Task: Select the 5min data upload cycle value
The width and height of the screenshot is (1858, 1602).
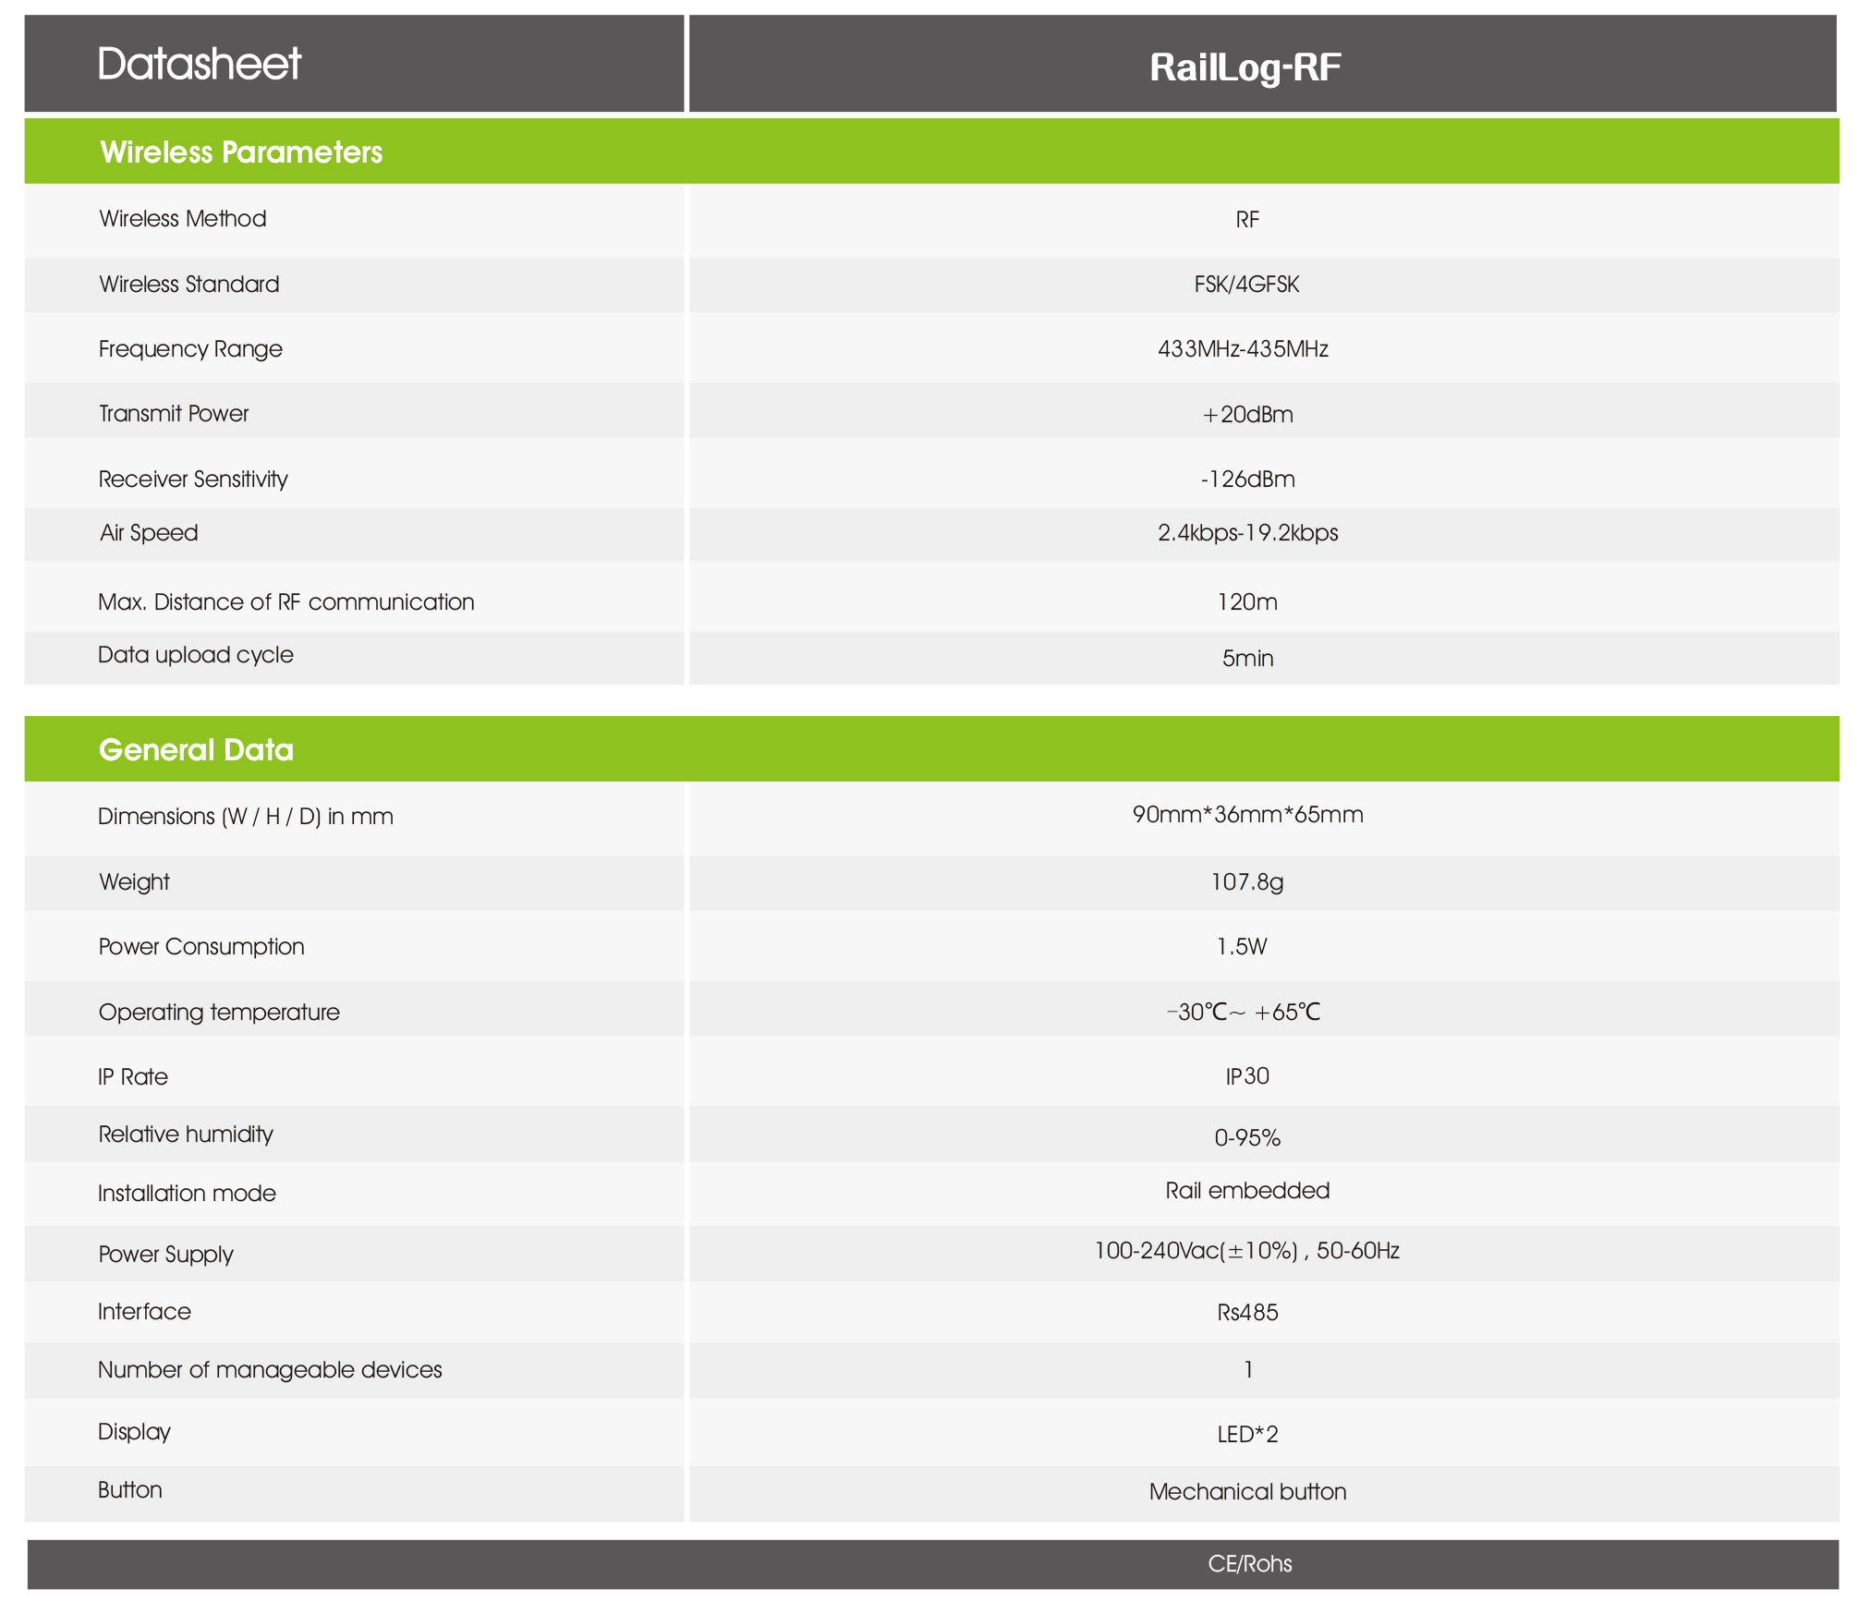Action: 1247,659
